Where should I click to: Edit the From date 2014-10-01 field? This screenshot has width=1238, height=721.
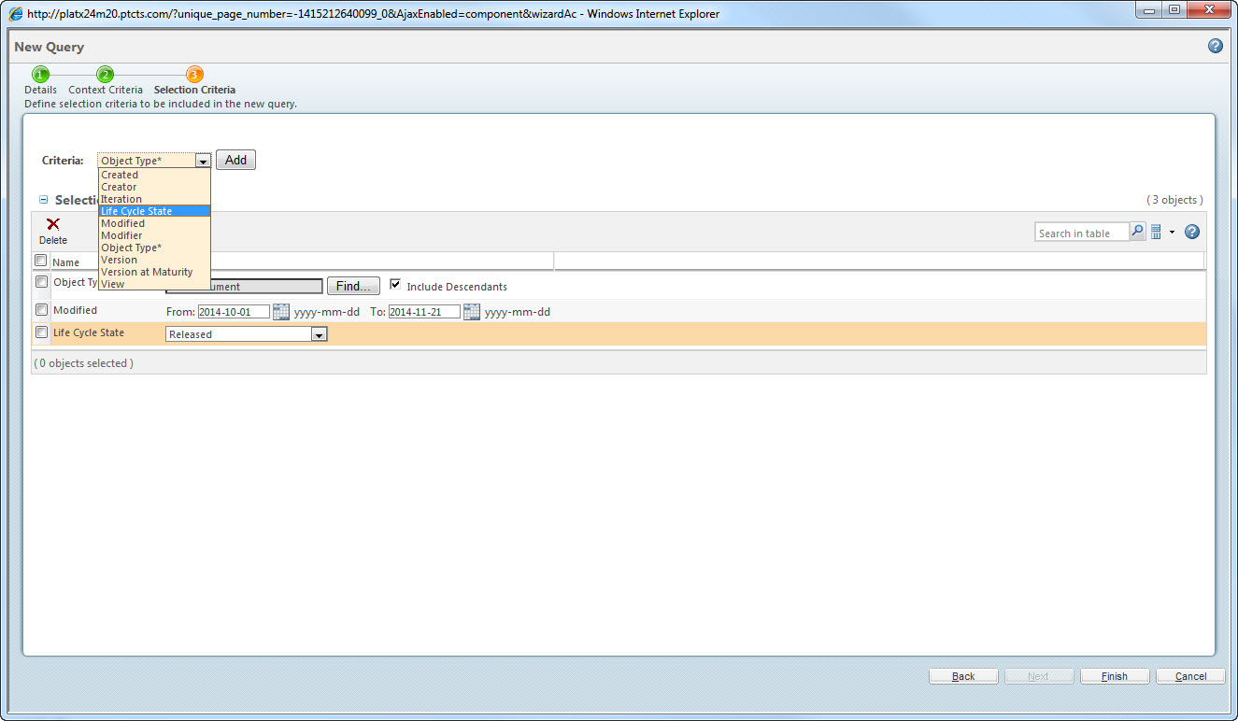[234, 312]
